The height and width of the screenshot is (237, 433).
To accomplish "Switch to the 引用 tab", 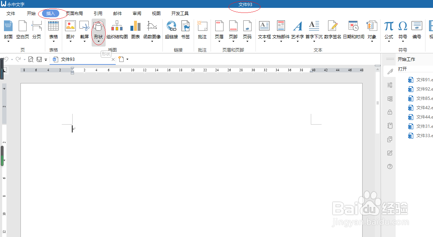I will 98,14.
